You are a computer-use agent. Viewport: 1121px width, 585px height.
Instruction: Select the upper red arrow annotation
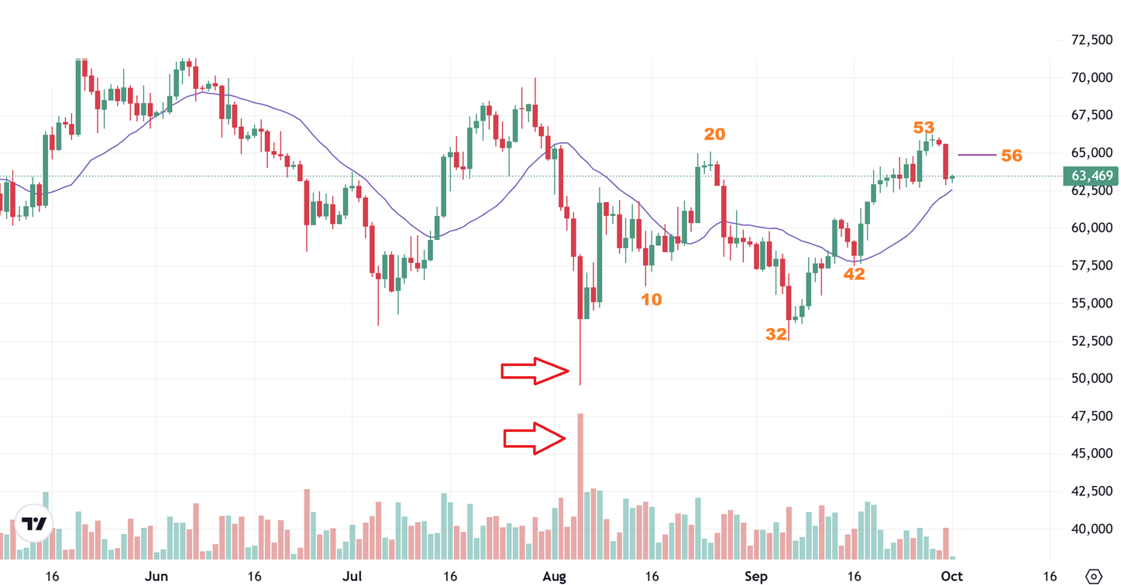tap(535, 371)
